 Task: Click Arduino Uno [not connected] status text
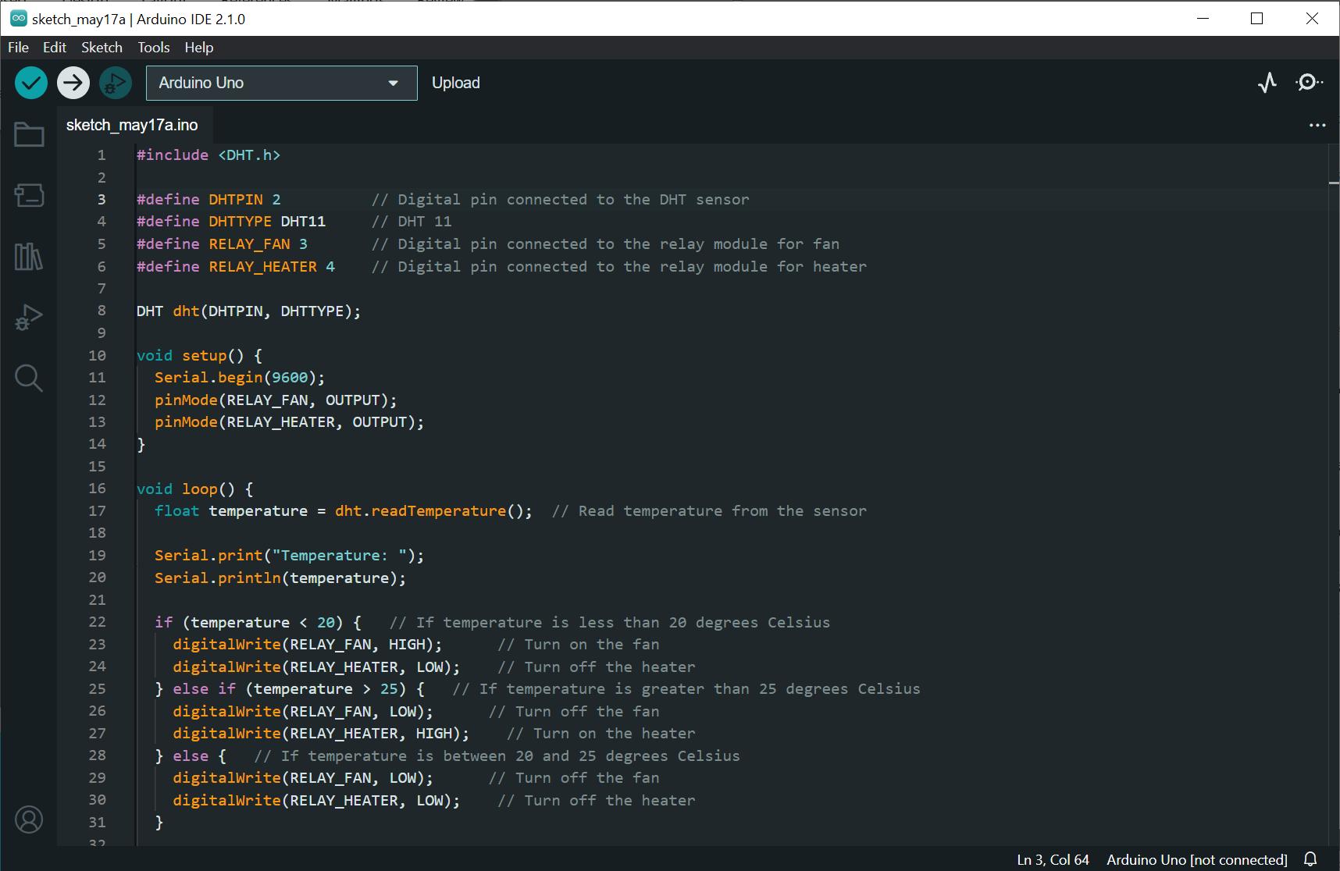(1196, 859)
